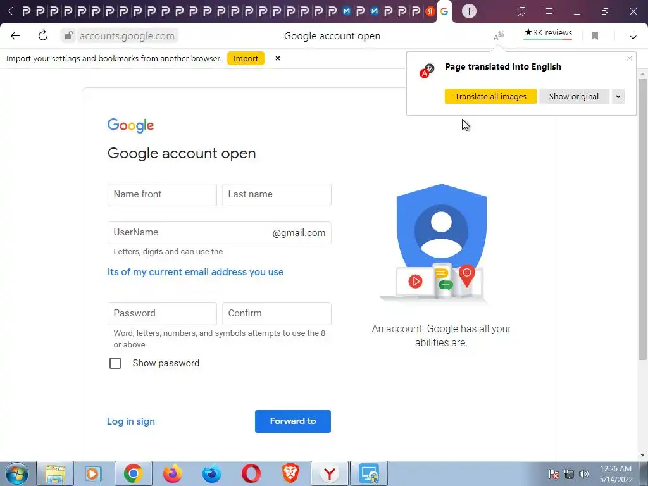Open the page translation icon in the address bar
The height and width of the screenshot is (486, 648).
click(x=499, y=36)
